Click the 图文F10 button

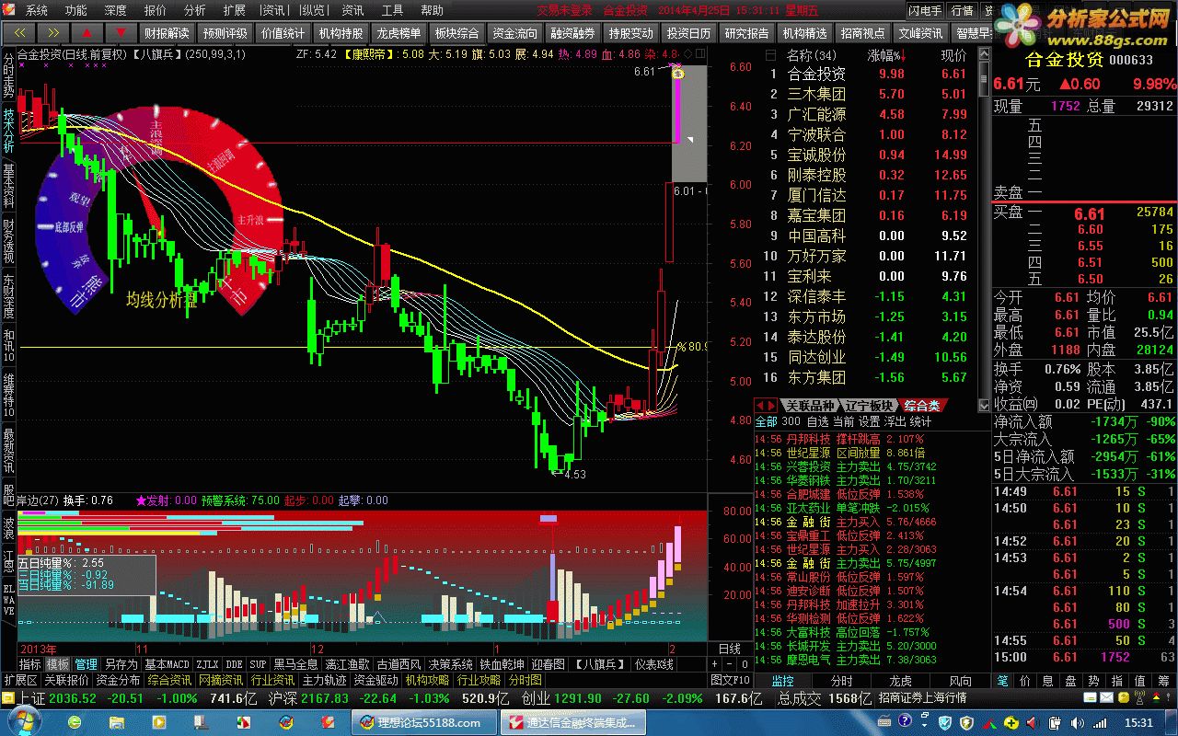coord(731,680)
